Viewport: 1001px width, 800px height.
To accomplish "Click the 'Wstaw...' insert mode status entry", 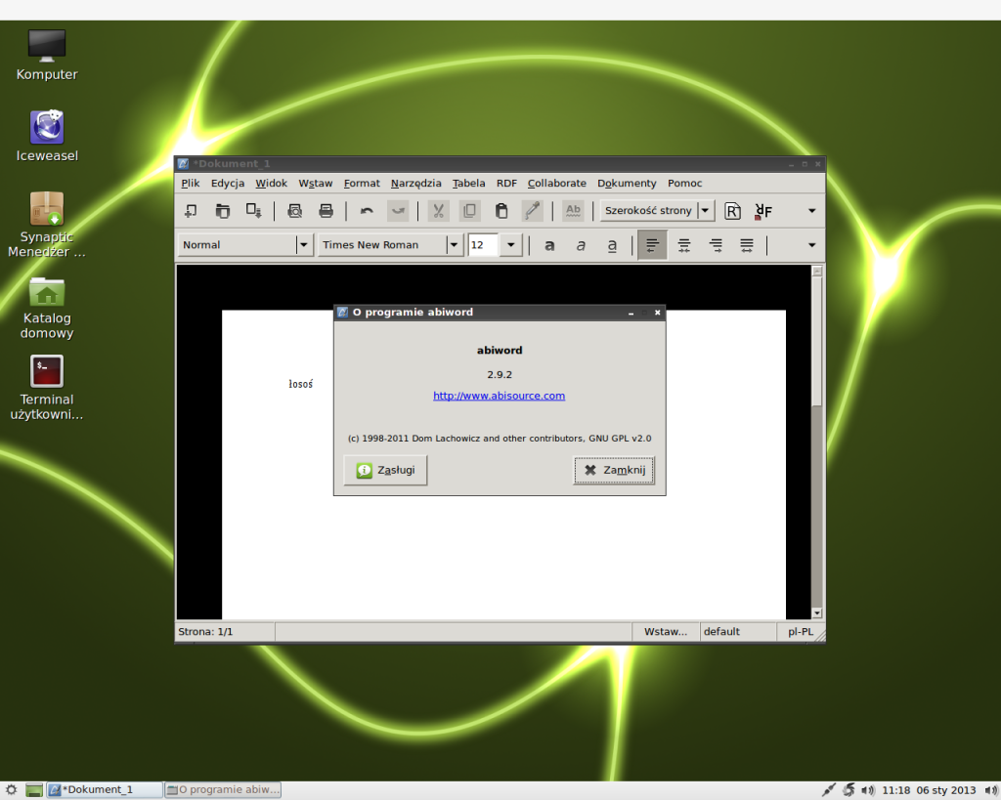I will click(665, 632).
